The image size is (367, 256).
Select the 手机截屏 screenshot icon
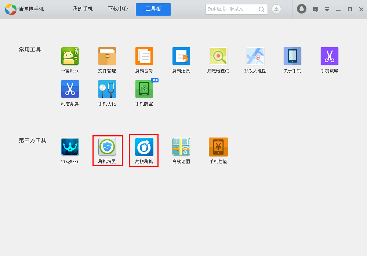tap(329, 56)
